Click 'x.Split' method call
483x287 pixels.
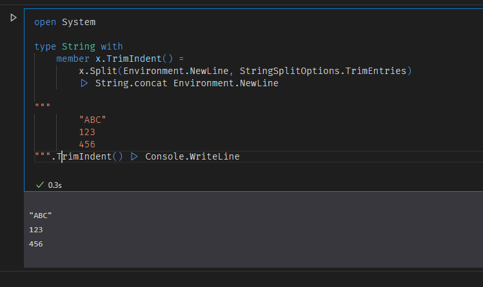coord(98,71)
